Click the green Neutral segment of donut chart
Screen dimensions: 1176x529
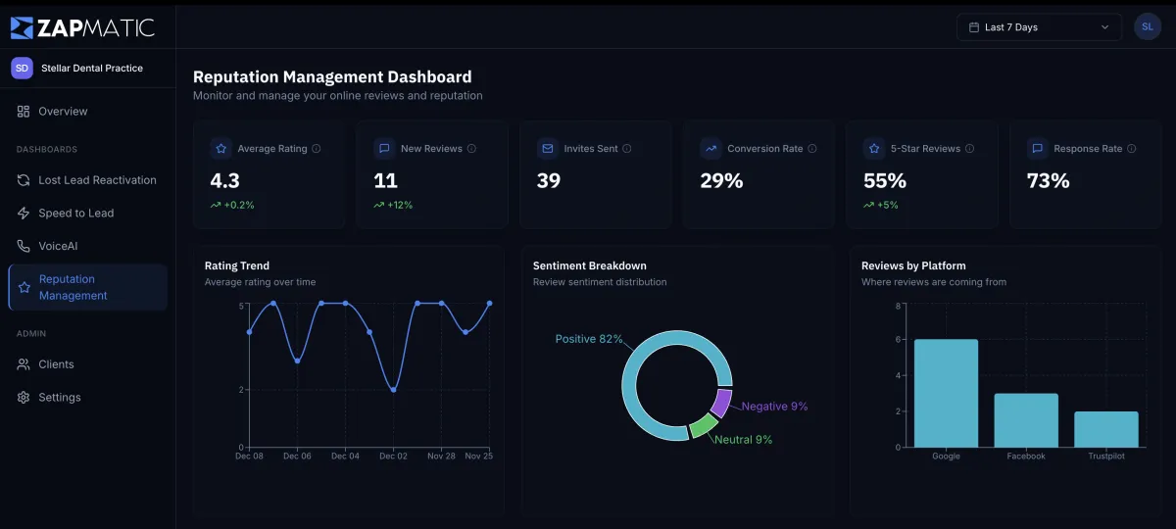tap(703, 426)
